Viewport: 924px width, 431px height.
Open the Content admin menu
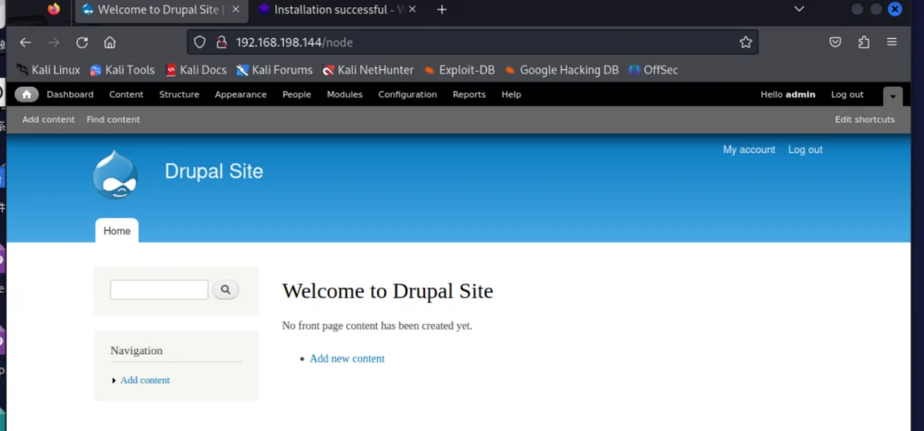pyautogui.click(x=126, y=94)
